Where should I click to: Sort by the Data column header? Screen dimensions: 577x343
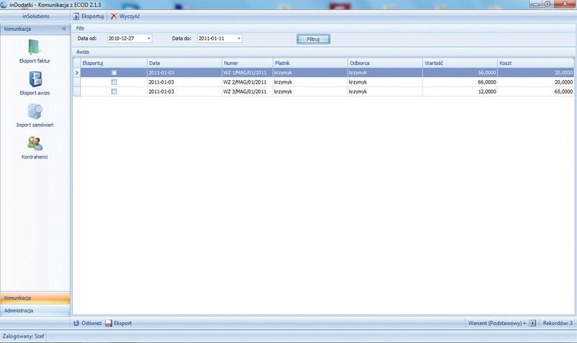(185, 63)
